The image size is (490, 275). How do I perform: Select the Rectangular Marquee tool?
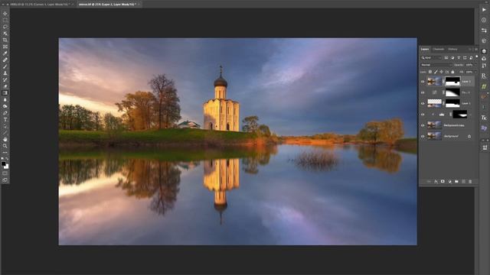(x=5, y=20)
